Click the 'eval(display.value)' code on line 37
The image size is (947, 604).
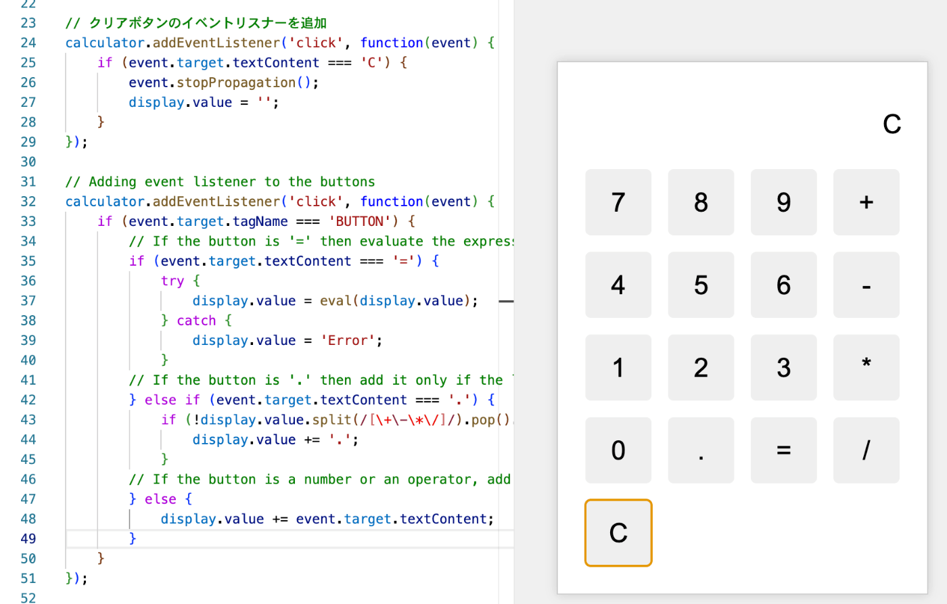coord(395,300)
